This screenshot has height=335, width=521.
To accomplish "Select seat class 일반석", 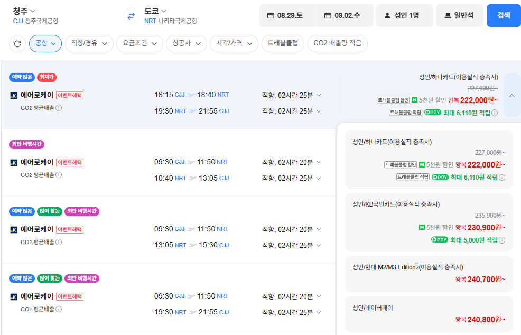I will (460, 16).
